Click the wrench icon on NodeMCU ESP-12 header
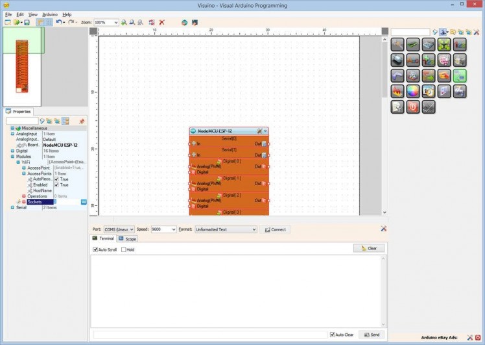This screenshot has height=345, width=485. click(x=259, y=131)
